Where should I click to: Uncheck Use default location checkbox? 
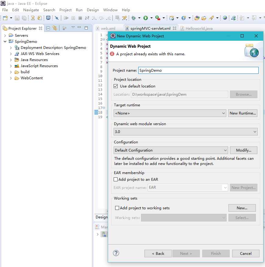click(116, 86)
